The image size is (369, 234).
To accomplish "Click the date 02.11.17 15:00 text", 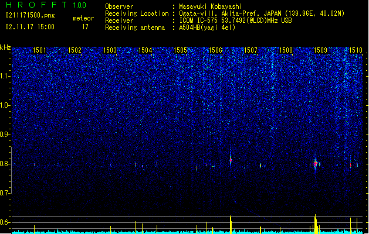I will 30,27.
